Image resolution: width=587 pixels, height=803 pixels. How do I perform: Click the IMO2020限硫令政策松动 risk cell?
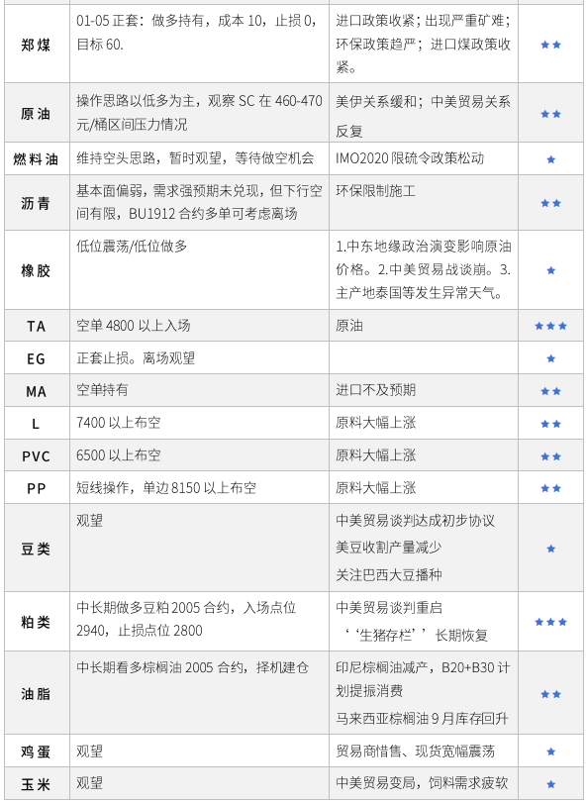point(424,158)
